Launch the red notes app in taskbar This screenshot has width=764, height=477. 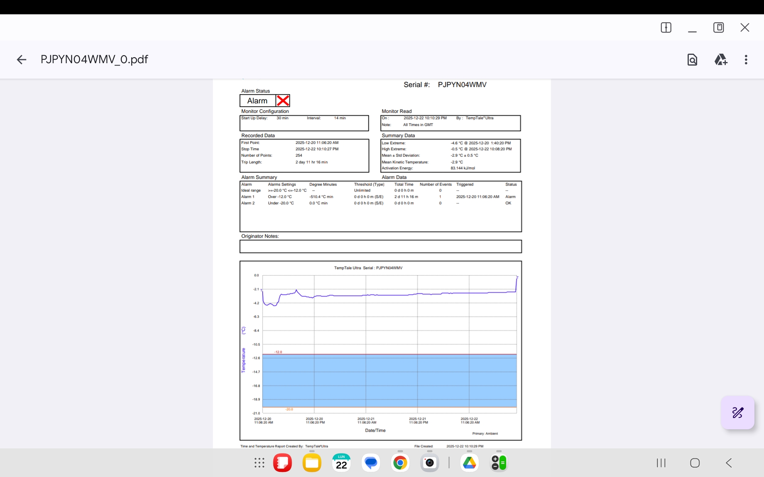point(283,463)
